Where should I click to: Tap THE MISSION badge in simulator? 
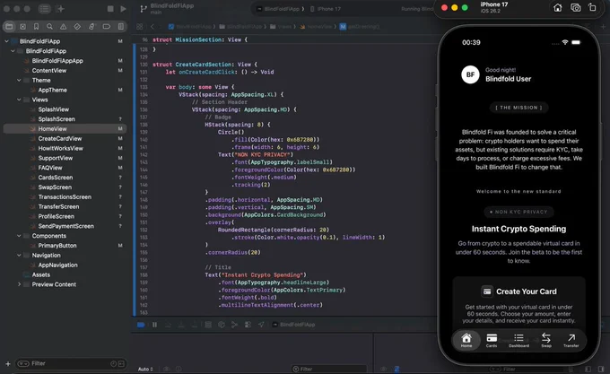pos(518,108)
